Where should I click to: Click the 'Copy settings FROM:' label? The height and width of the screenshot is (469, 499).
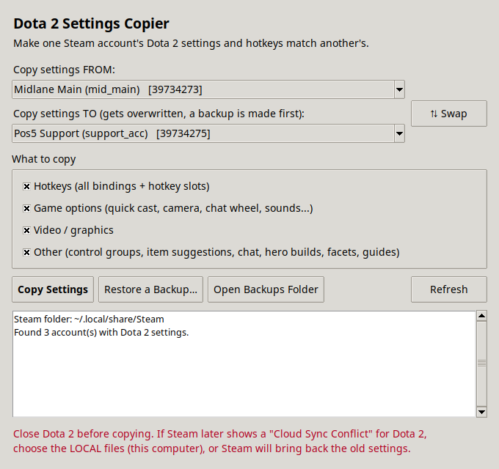pyautogui.click(x=64, y=70)
